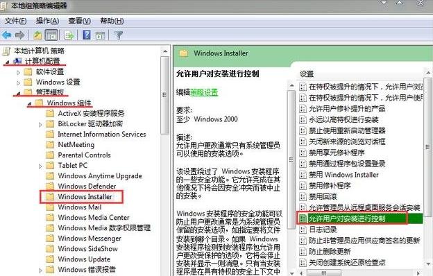Select 禁用通过程序包设置登录 policy

347,164
